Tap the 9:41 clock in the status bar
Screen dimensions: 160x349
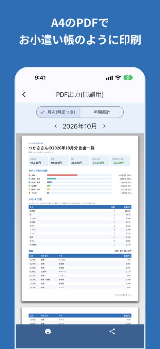(x=40, y=78)
